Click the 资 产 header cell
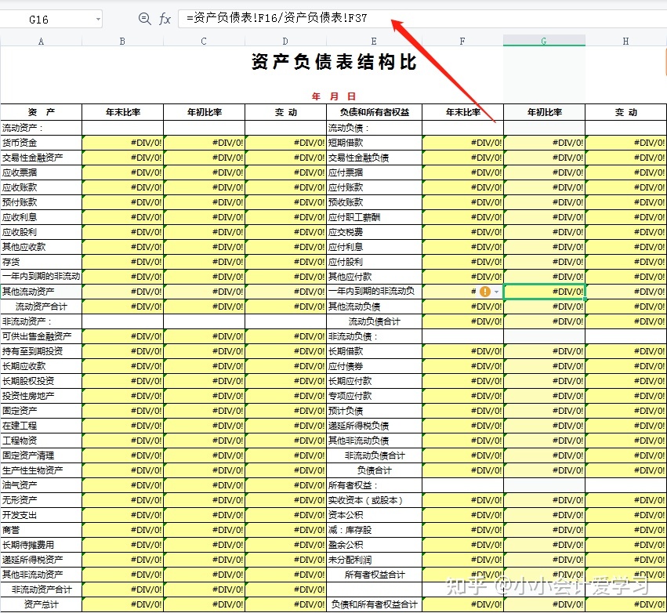Screen dimensions: 667x613 [x=41, y=112]
